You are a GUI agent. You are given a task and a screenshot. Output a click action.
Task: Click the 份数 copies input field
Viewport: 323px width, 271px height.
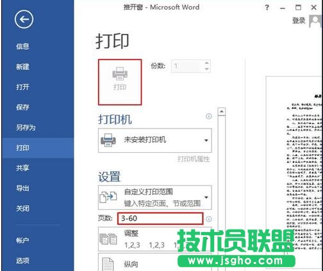(x=187, y=66)
